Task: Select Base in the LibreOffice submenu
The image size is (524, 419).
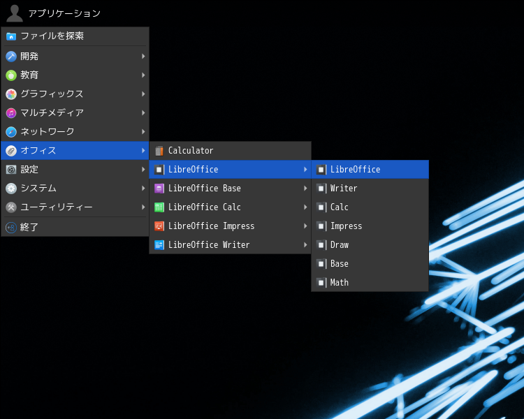Action: 370,264
